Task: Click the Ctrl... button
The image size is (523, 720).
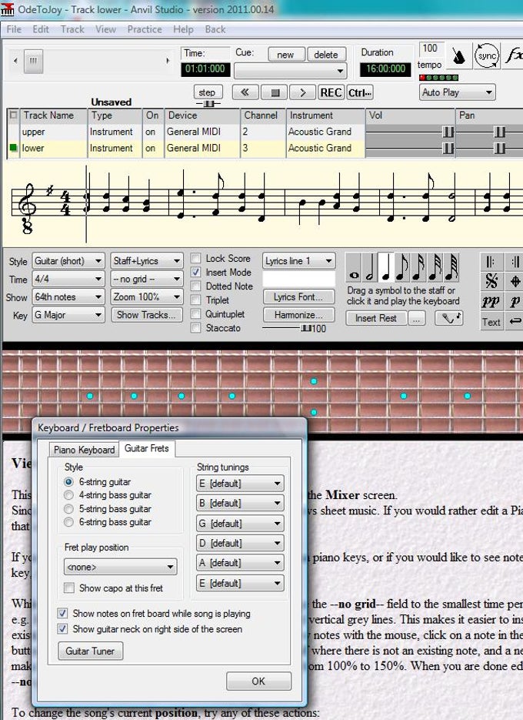Action: 360,92
